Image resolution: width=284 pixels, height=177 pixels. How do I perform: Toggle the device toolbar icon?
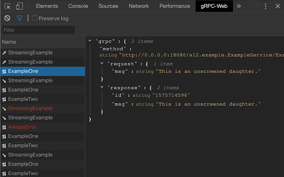(x=20, y=6)
